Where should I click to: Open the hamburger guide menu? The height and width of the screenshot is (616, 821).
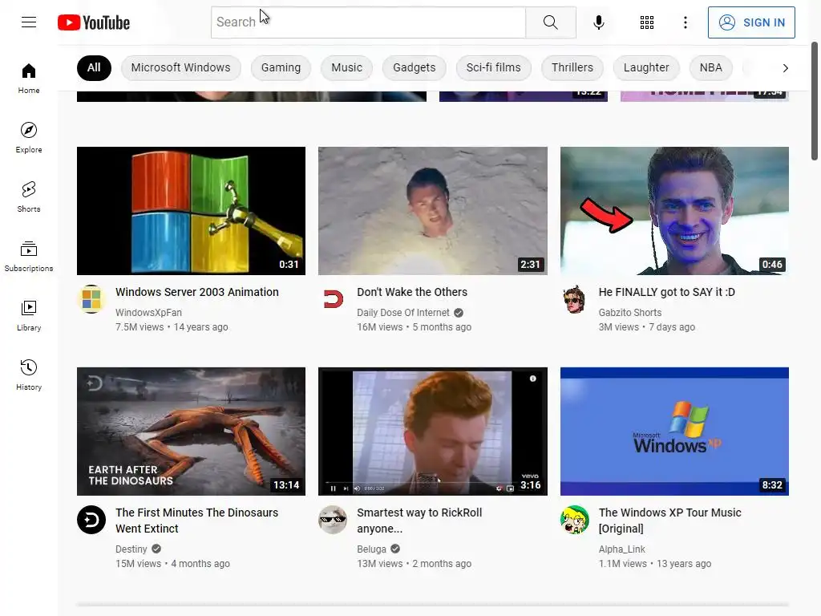coord(29,22)
